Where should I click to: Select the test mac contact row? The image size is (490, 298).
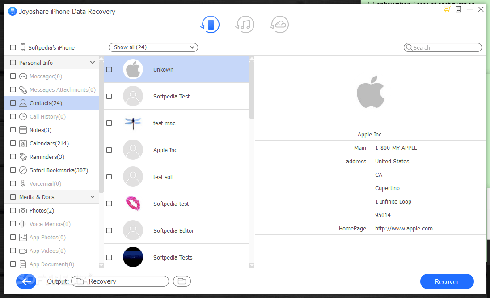177,123
